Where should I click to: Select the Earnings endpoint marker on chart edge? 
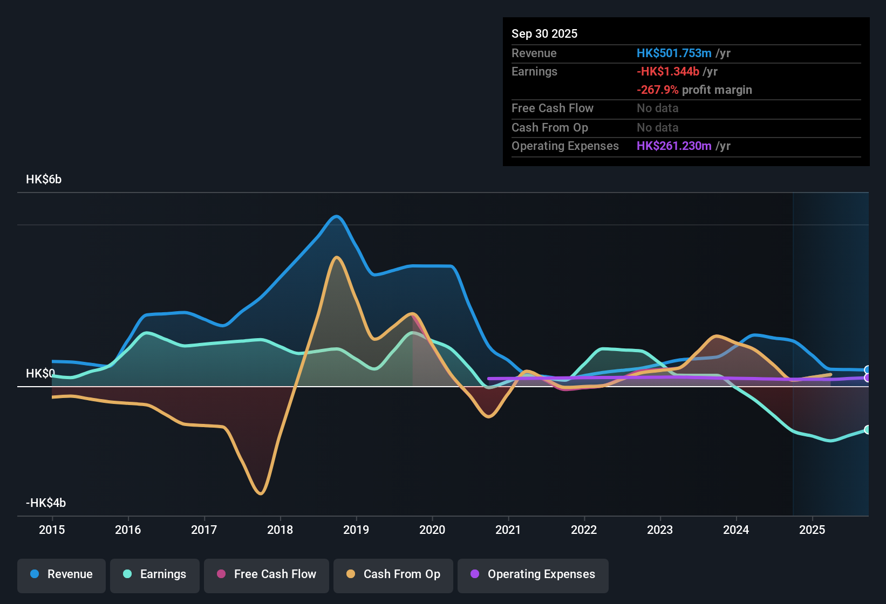click(868, 430)
